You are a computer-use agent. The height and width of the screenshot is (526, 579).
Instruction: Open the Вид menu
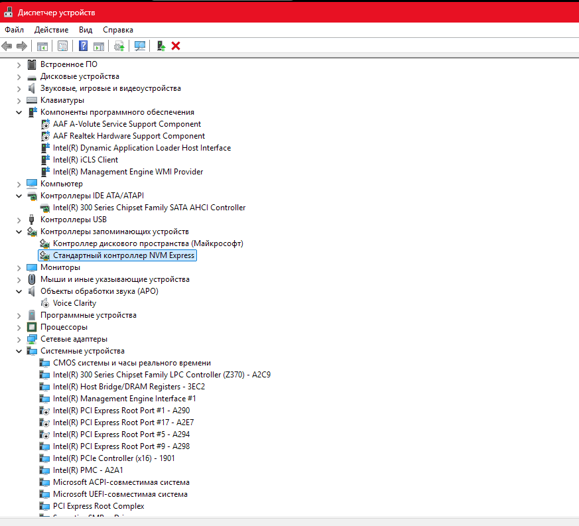(86, 30)
